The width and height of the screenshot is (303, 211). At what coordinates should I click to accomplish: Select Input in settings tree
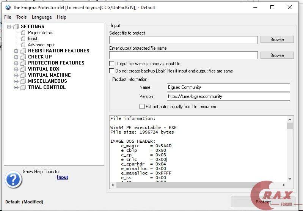pyautogui.click(x=33, y=39)
